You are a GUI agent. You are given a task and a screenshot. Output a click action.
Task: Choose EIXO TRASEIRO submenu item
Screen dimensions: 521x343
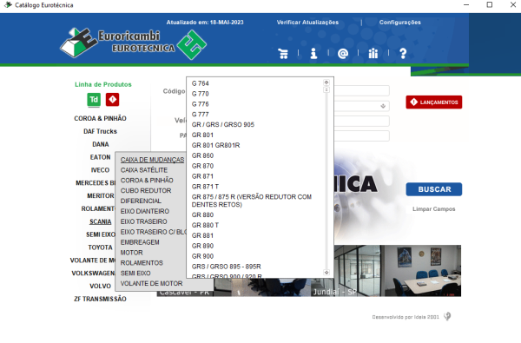coord(143,221)
